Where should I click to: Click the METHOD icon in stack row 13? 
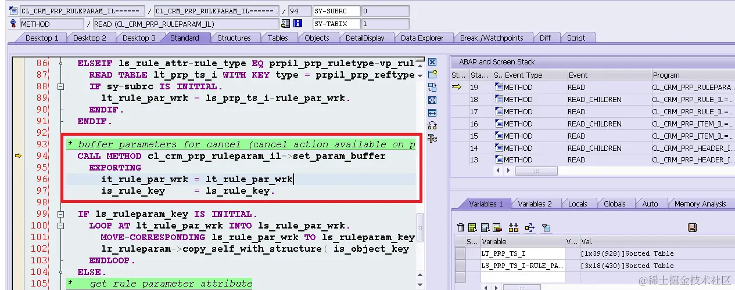click(499, 160)
